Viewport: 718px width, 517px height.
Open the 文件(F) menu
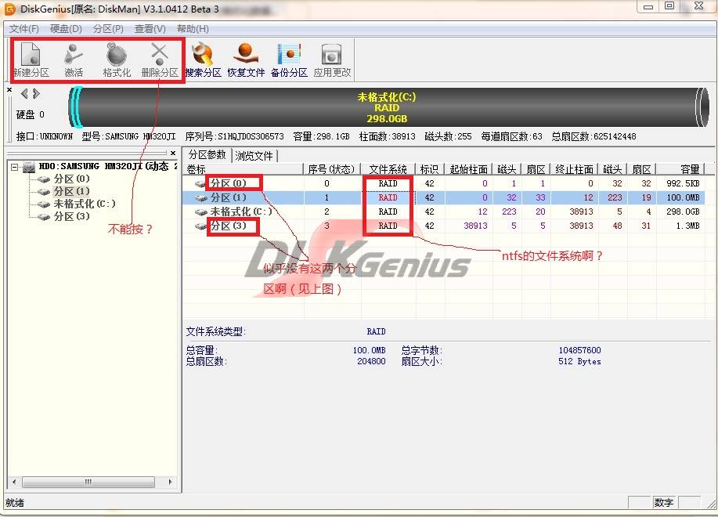(x=23, y=29)
